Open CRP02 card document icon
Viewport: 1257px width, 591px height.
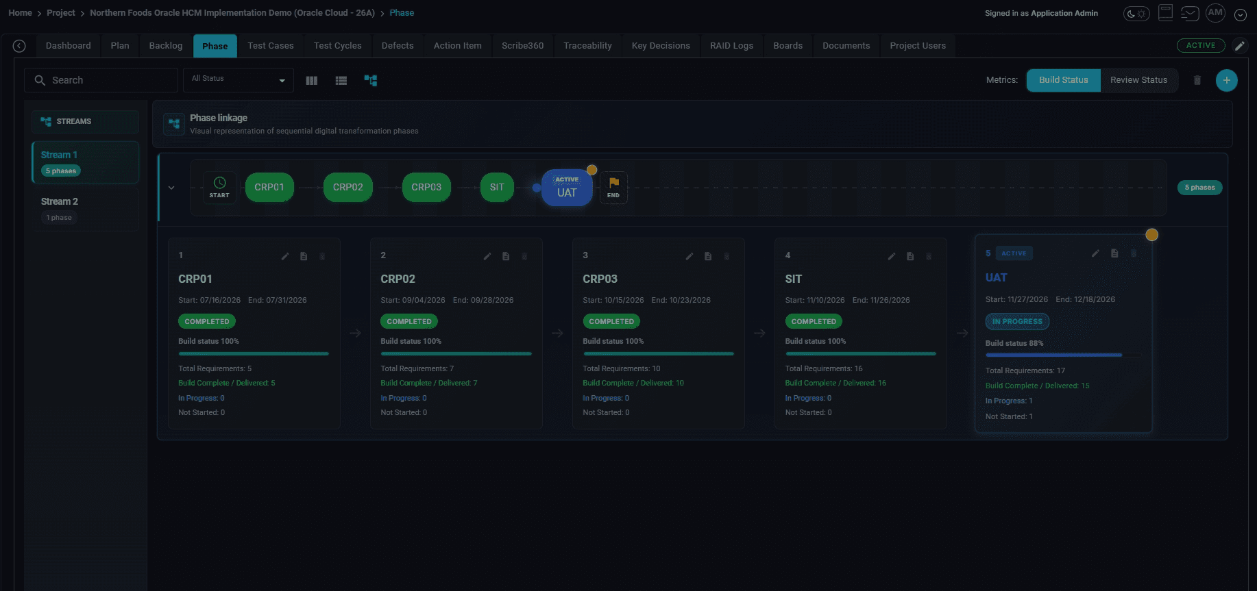506,256
